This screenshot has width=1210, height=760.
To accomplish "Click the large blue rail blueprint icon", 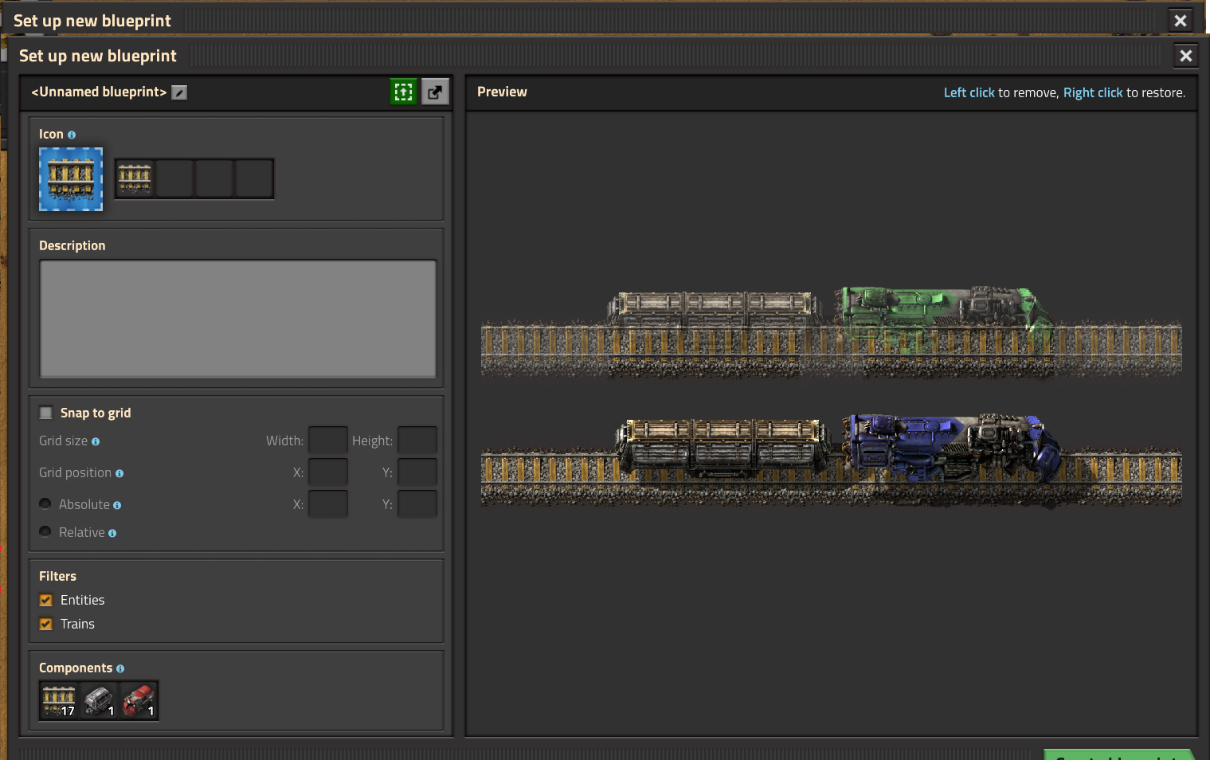I will (x=71, y=179).
